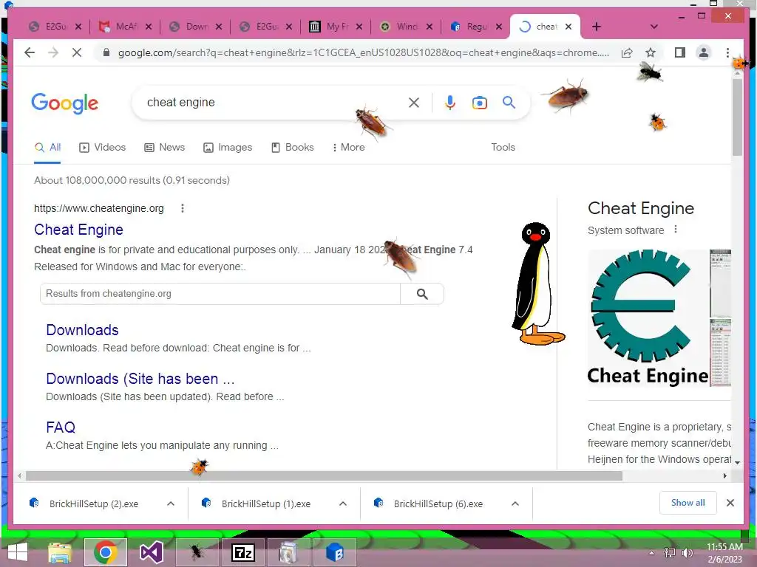Click the horizontal scrollbar right arrow
Screen dimensions: 757x567
(x=724, y=476)
